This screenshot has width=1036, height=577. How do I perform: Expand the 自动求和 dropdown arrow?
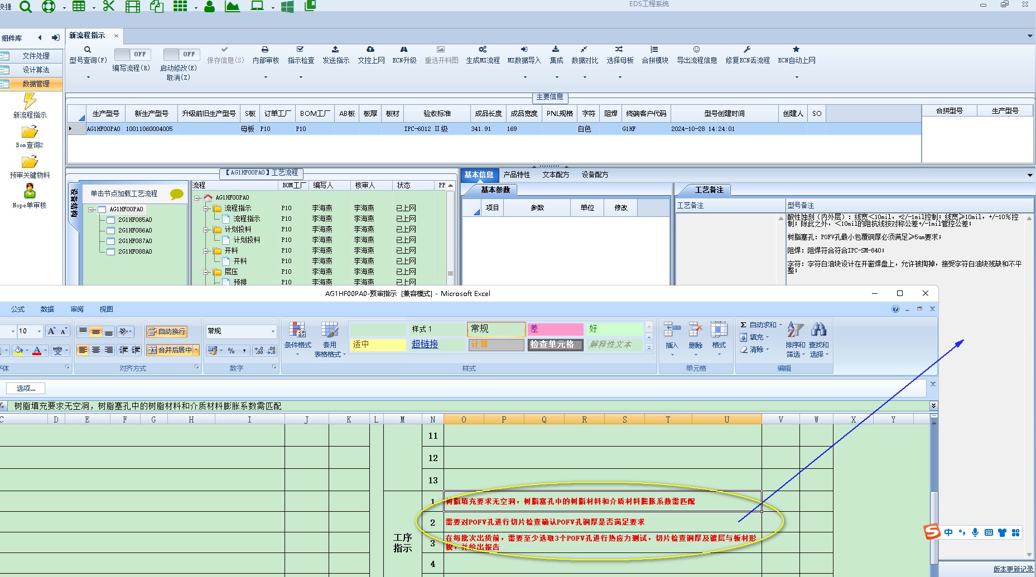780,324
